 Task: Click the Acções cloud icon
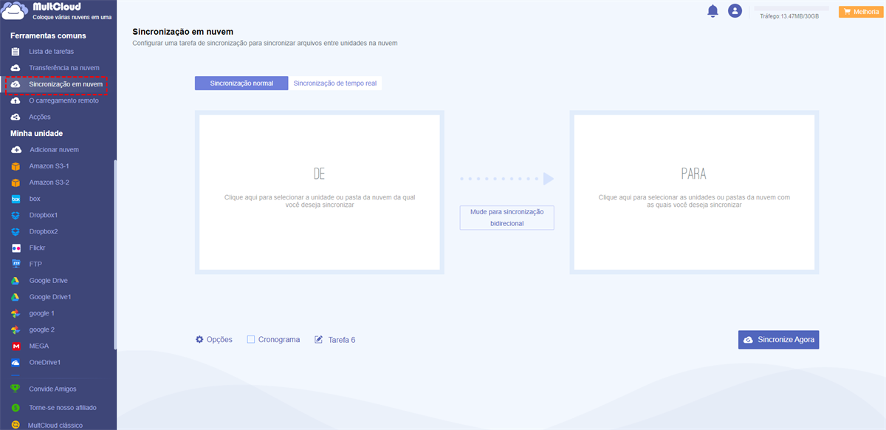point(16,117)
